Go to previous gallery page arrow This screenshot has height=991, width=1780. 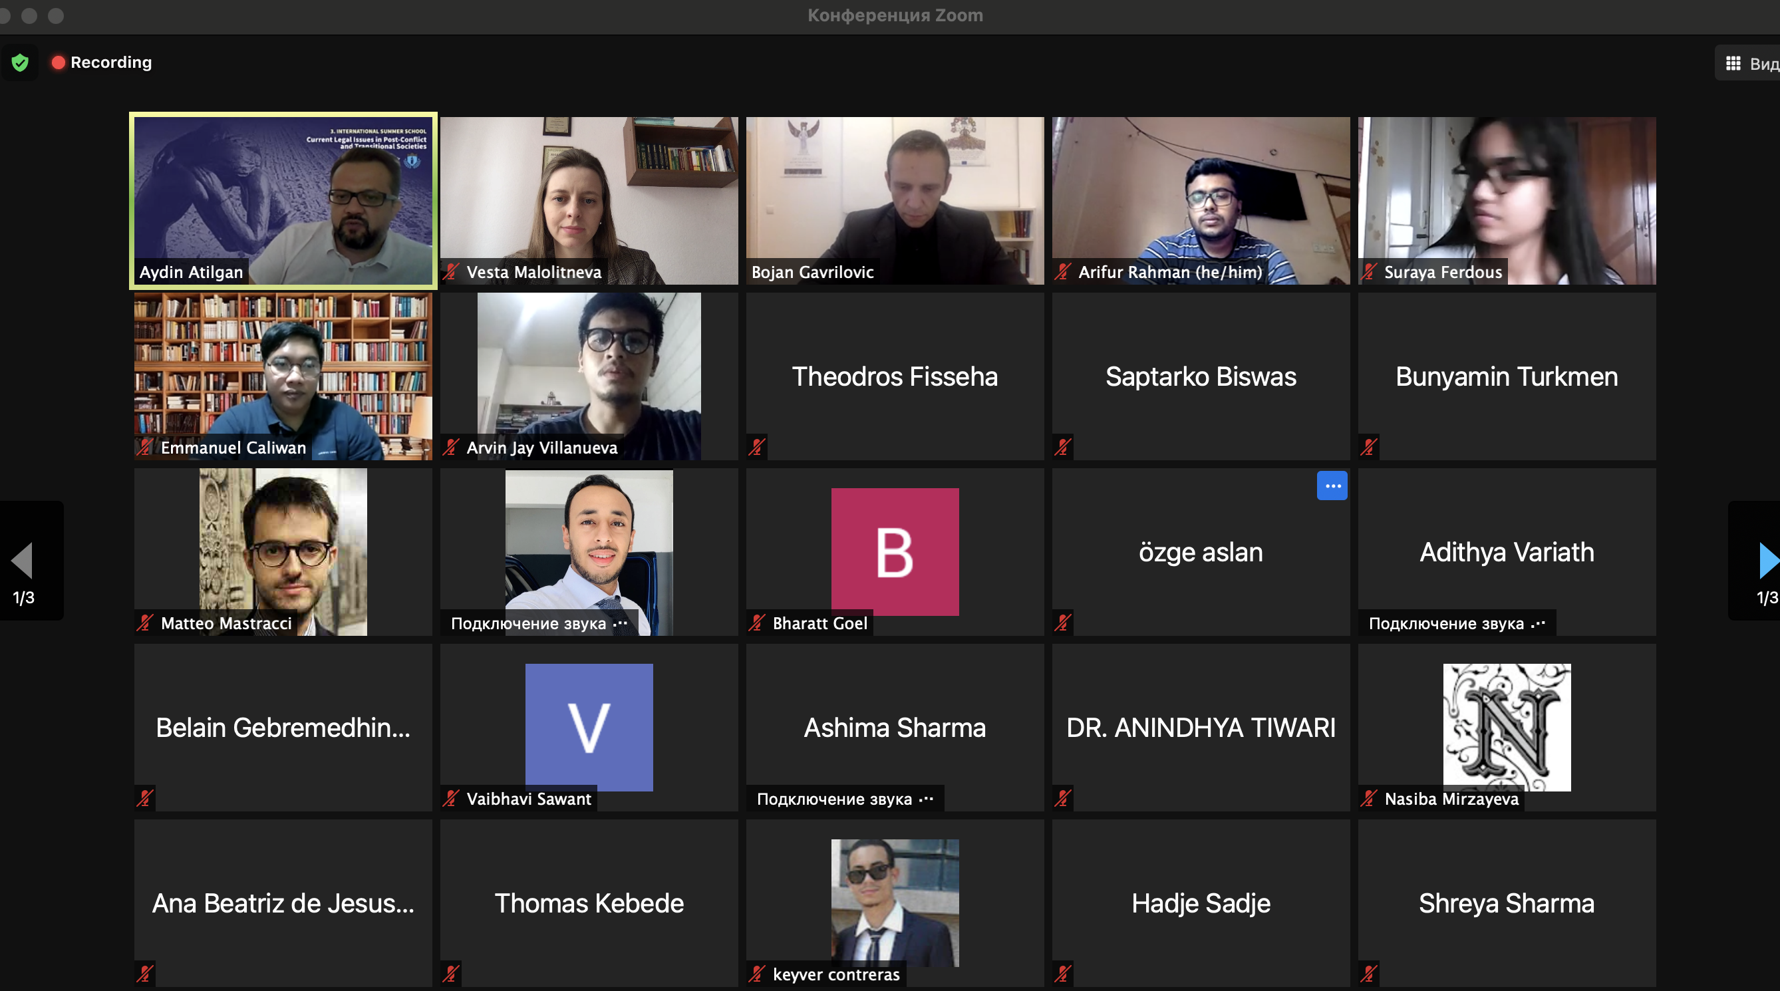(x=23, y=560)
